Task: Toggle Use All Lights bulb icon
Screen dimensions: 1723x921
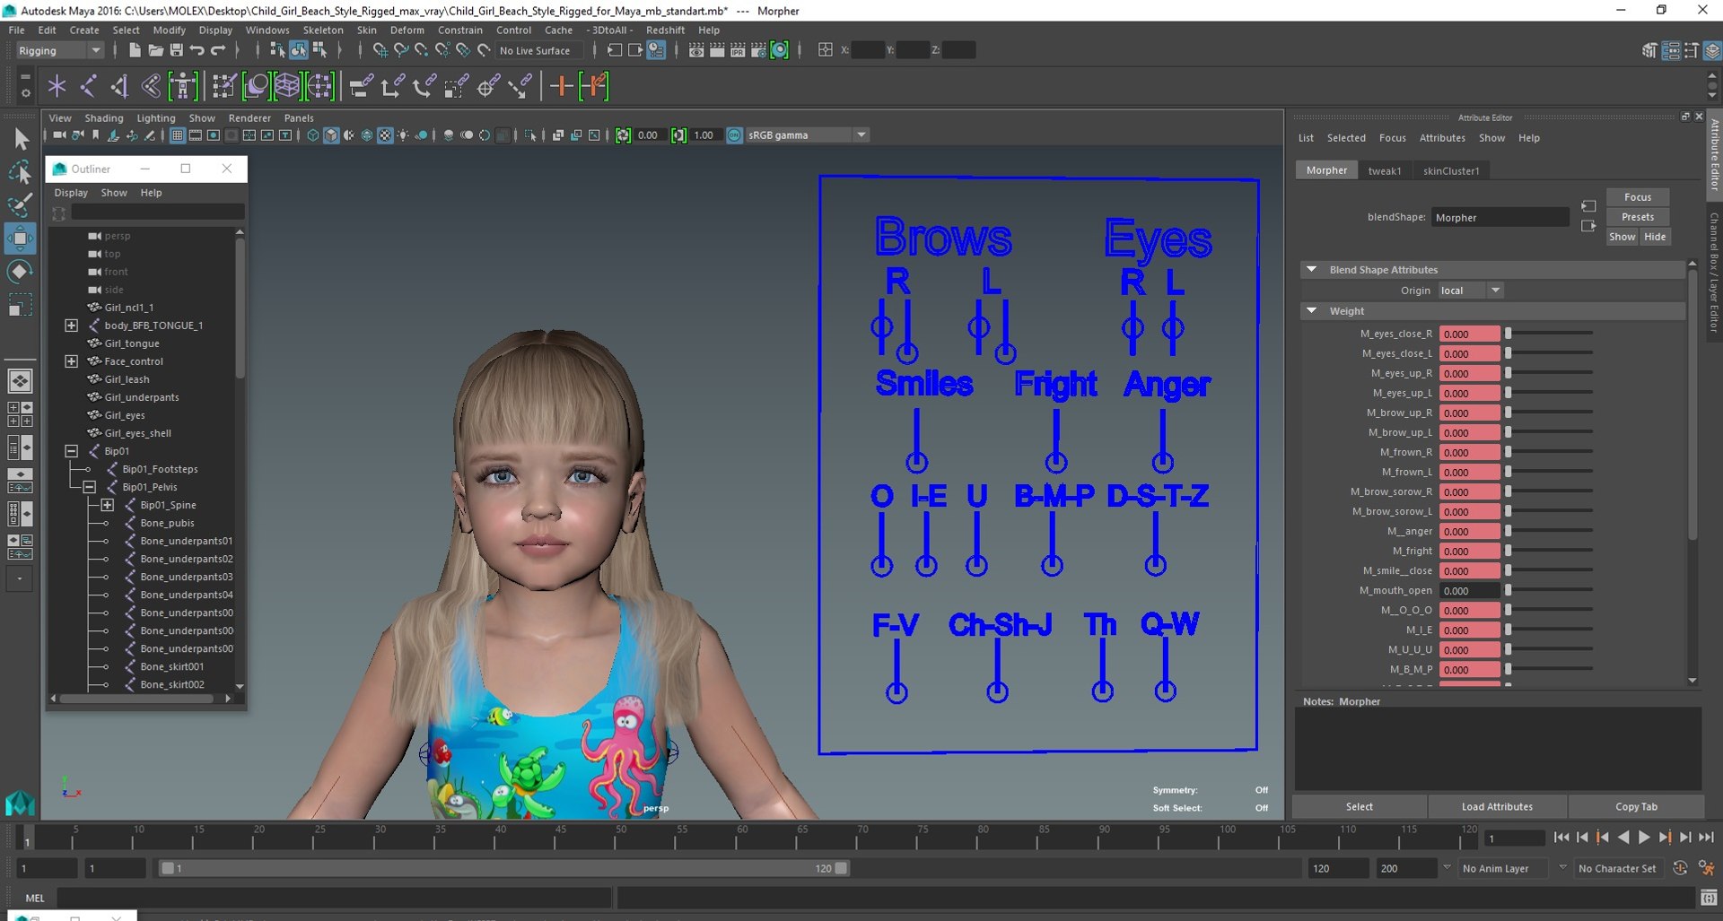Action: coord(403,135)
